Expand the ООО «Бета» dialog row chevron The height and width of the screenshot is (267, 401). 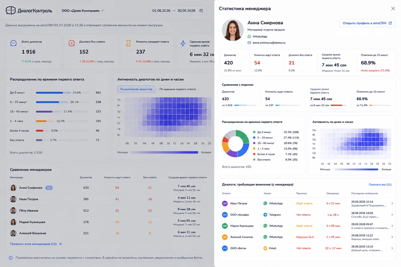pyautogui.click(x=392, y=248)
